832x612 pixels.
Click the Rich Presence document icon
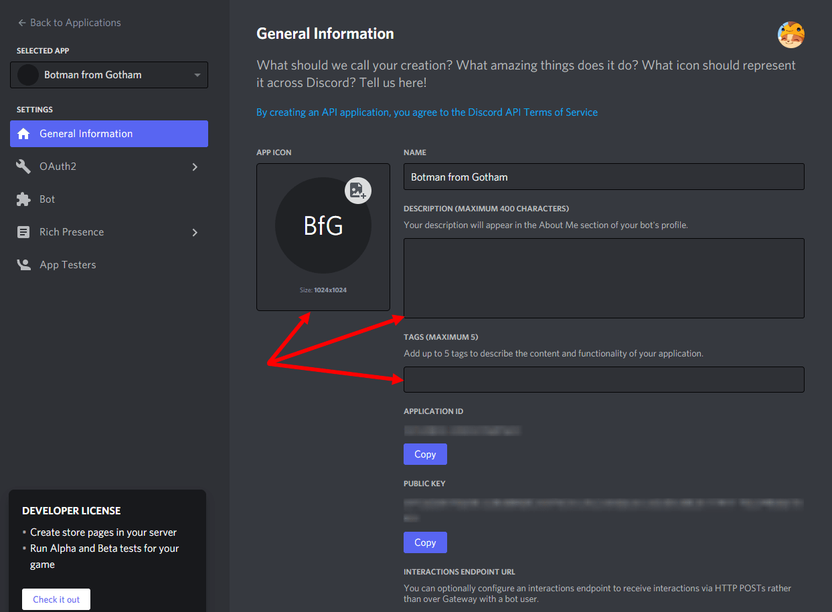23,232
